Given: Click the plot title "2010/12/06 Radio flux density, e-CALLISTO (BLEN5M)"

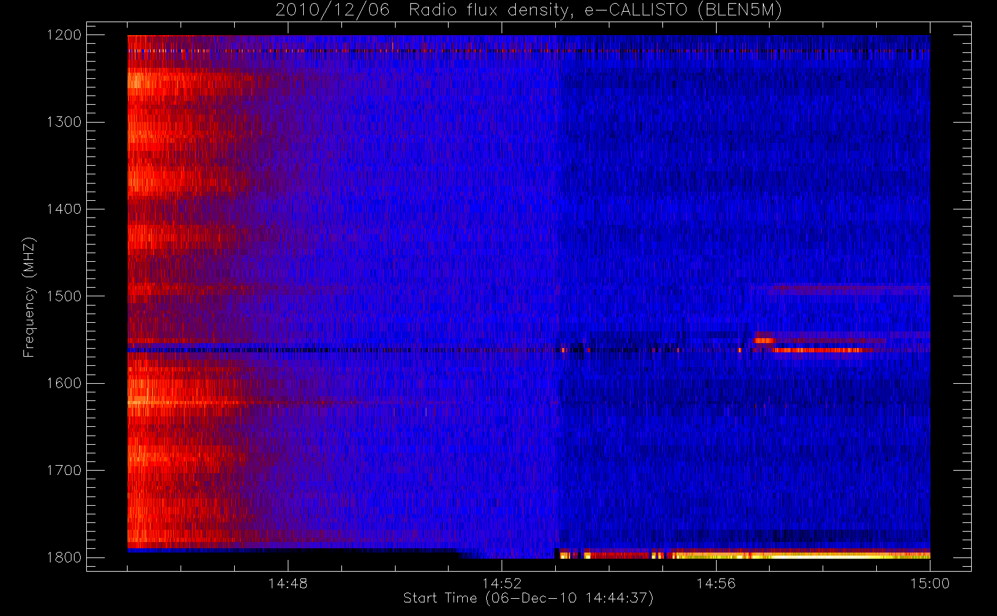Looking at the screenshot, I should point(529,10).
